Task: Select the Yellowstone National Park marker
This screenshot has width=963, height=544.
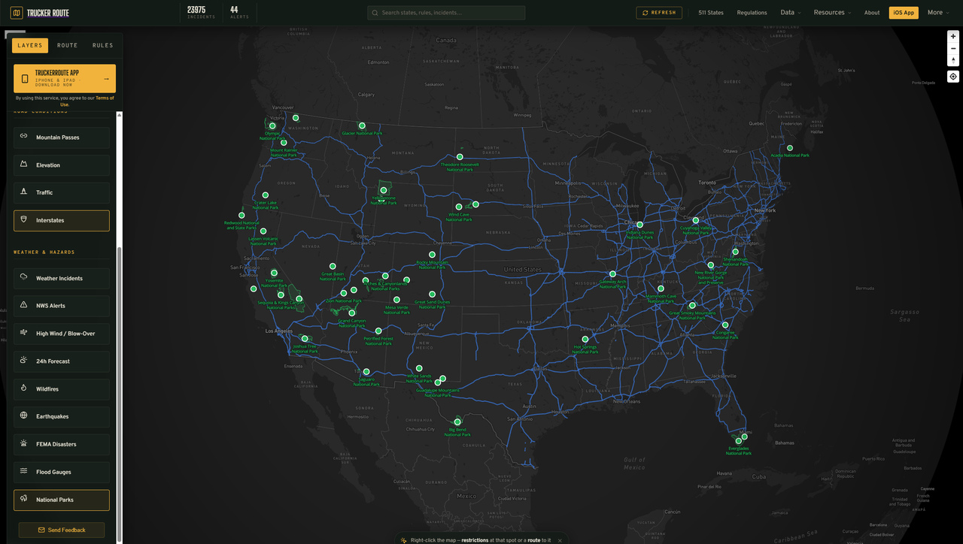Action: coord(384,190)
